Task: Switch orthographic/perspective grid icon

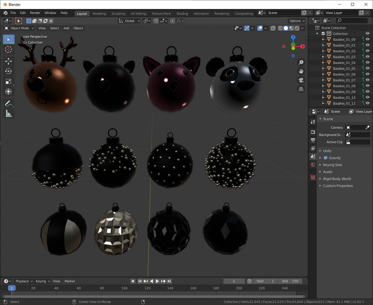Action: 301,89
